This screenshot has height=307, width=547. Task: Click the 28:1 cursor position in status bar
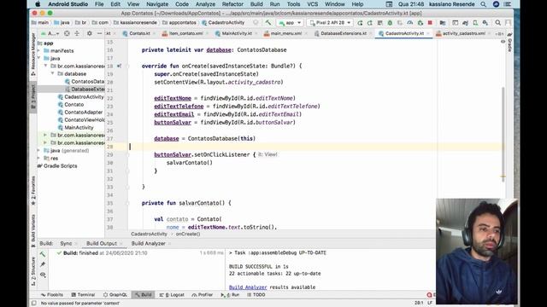pos(419,304)
